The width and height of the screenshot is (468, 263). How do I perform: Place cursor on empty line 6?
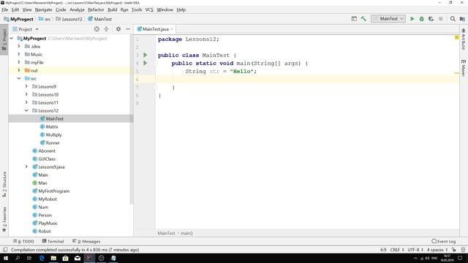click(307, 80)
